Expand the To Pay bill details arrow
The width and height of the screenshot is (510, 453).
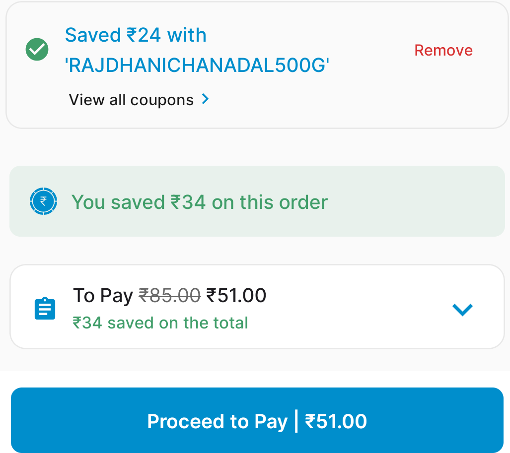point(462,309)
